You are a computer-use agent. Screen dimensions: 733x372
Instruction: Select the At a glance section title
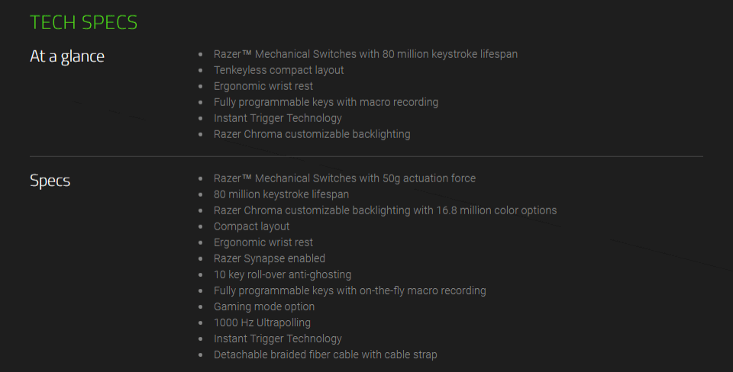67,56
